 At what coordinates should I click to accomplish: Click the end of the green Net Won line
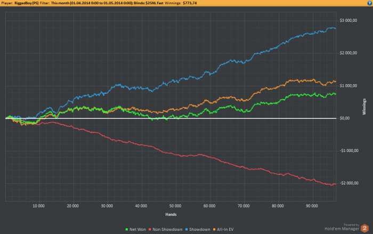point(335,94)
